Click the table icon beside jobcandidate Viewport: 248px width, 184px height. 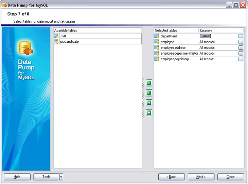coord(56,41)
